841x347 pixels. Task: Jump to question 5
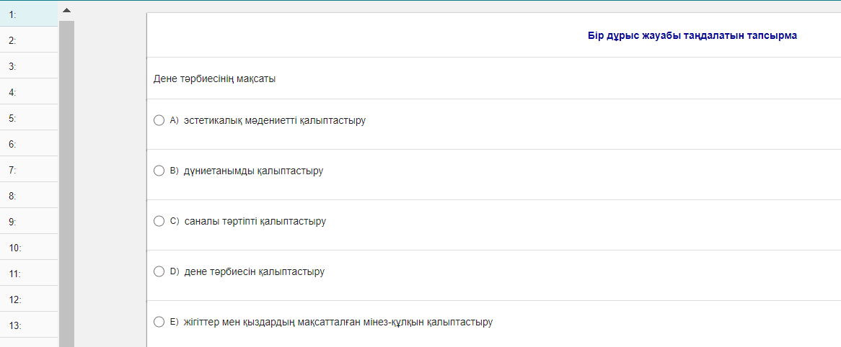(29, 118)
